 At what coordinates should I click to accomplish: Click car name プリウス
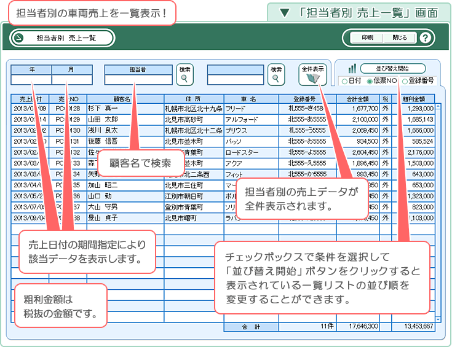[x=236, y=131]
